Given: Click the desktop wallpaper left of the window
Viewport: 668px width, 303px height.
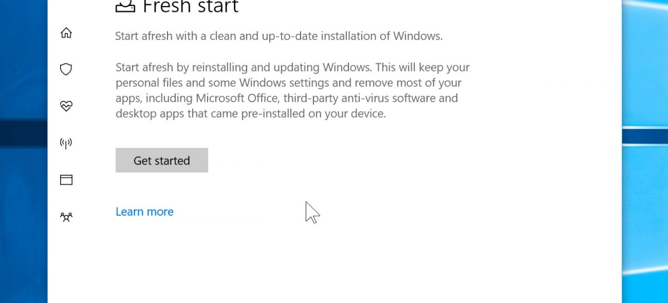Looking at the screenshot, I should pos(23,211).
